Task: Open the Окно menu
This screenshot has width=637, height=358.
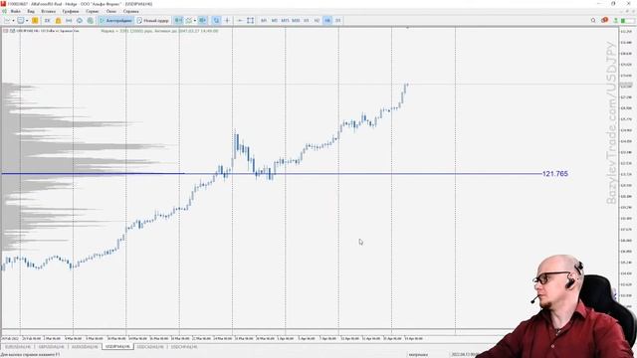Action: [110, 11]
